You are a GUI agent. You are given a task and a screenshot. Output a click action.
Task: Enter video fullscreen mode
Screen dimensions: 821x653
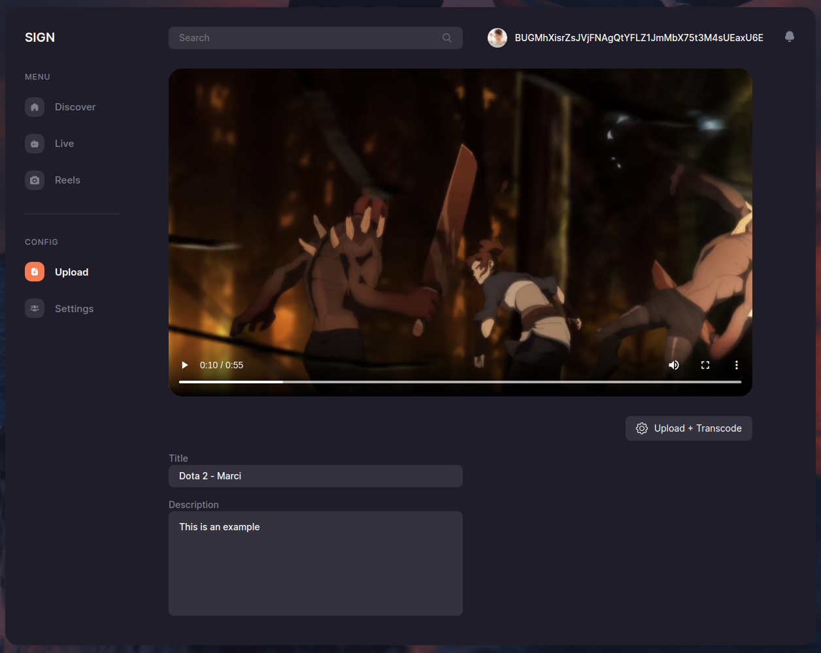[705, 365]
